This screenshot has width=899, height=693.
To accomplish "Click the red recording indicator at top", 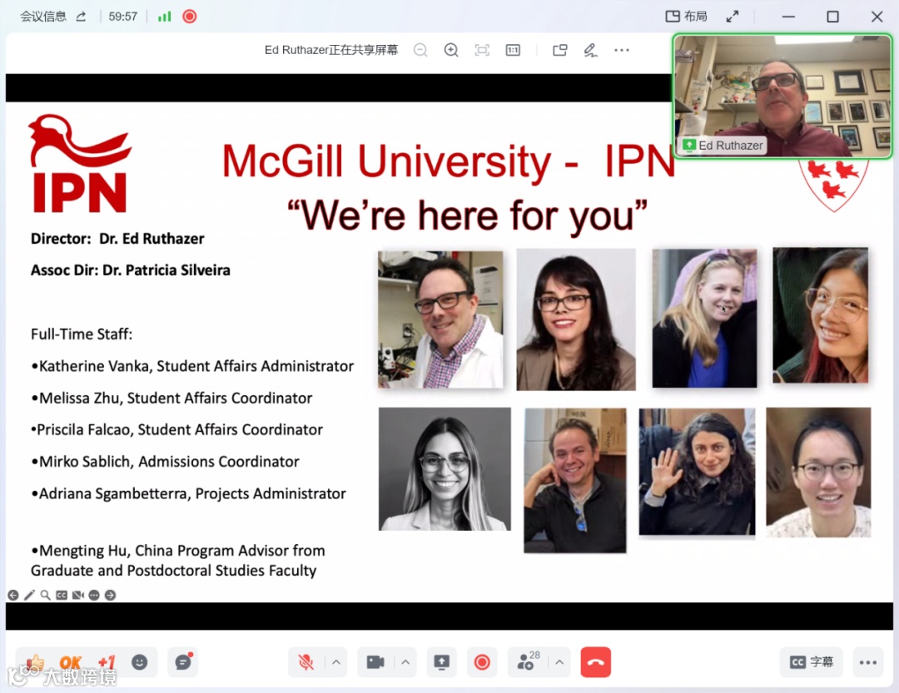I will (x=189, y=17).
